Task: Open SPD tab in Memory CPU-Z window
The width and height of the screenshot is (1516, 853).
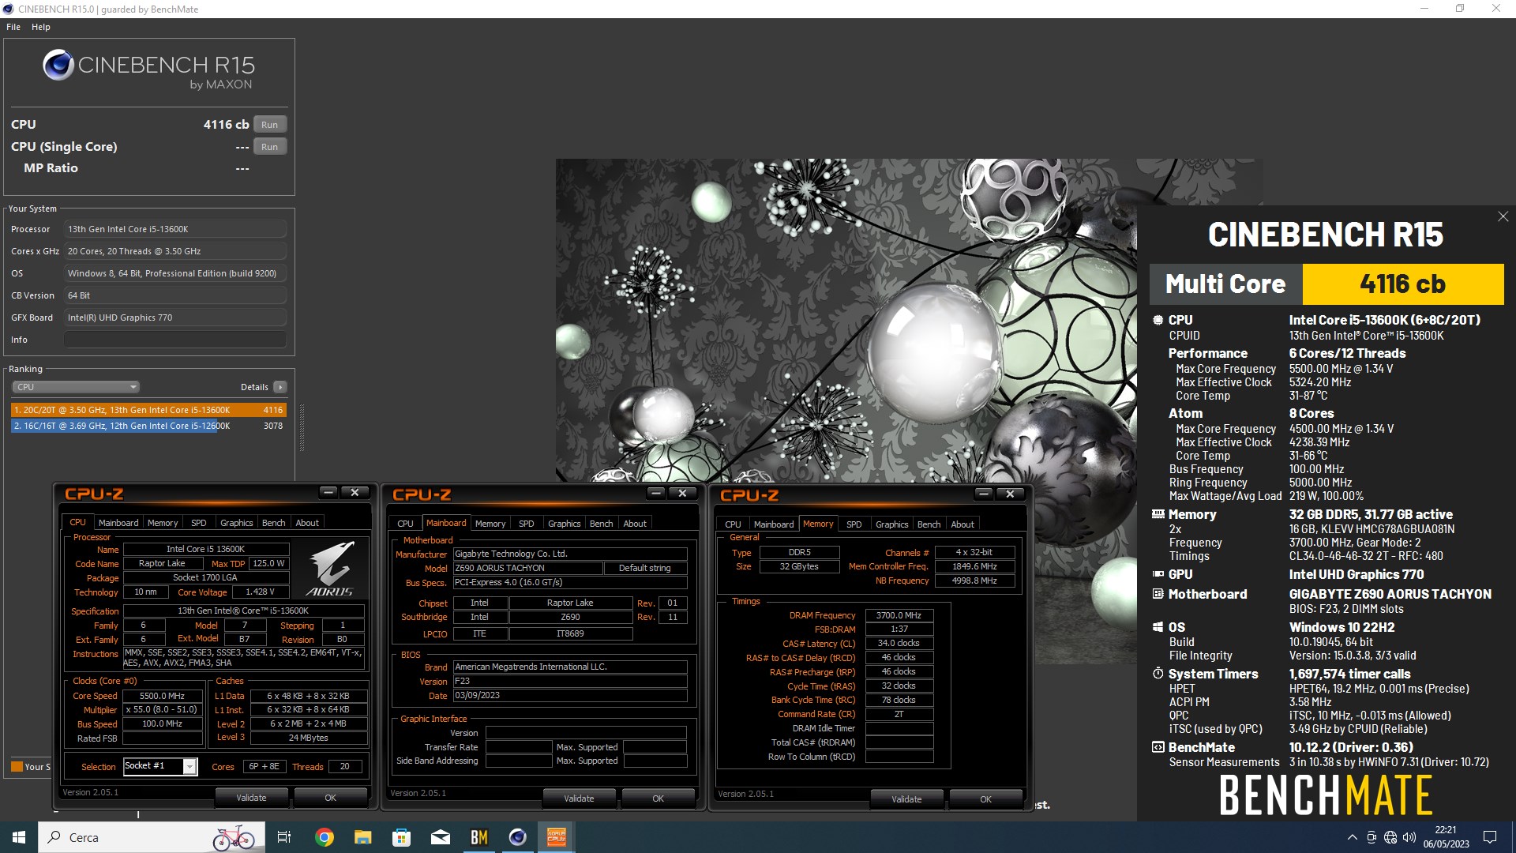Action: click(854, 524)
